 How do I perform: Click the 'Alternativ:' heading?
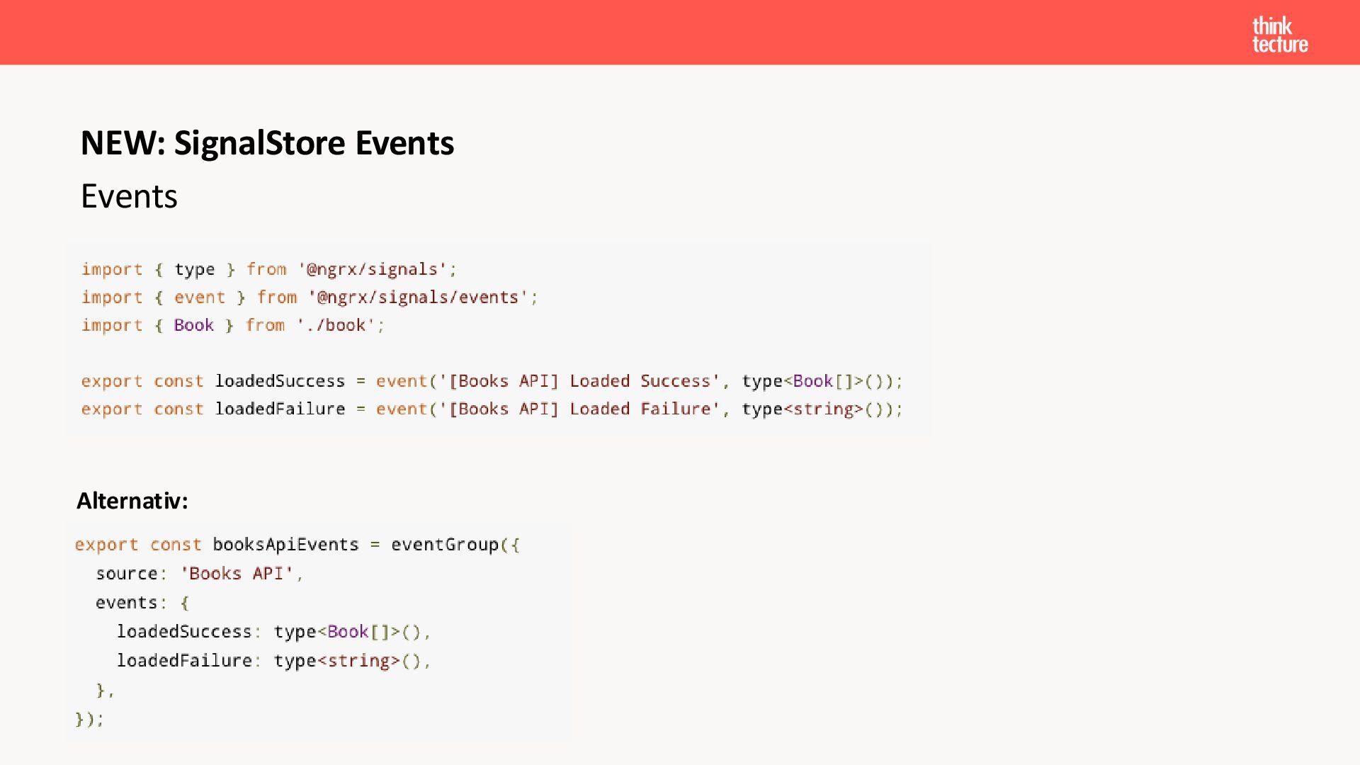coord(132,501)
